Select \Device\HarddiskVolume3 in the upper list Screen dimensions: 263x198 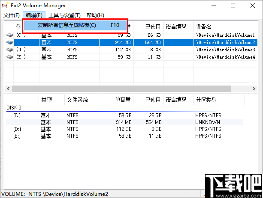[x=226, y=50]
